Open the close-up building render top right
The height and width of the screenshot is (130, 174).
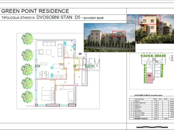point(151,29)
